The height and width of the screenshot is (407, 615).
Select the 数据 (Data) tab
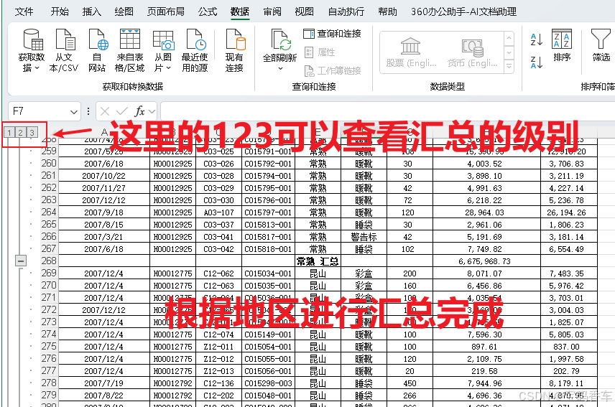coord(240,11)
